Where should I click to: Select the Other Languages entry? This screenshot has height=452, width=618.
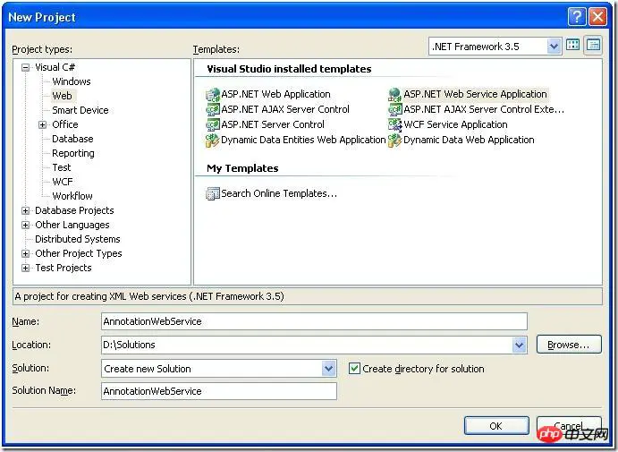[72, 225]
